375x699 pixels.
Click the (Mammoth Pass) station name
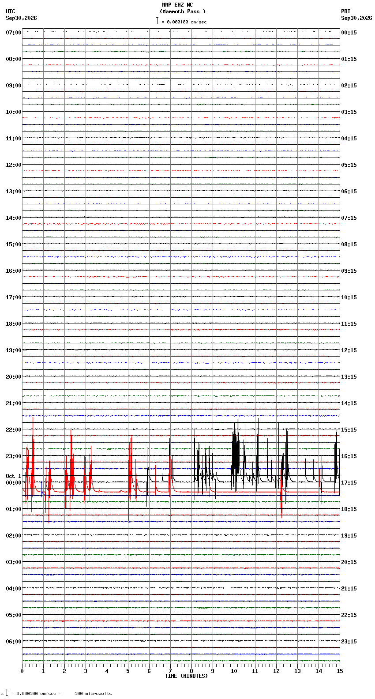click(183, 11)
